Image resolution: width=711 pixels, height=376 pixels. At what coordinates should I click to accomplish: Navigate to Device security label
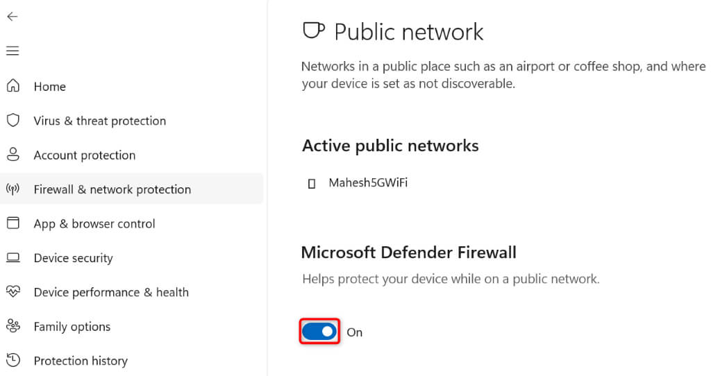coord(73,258)
